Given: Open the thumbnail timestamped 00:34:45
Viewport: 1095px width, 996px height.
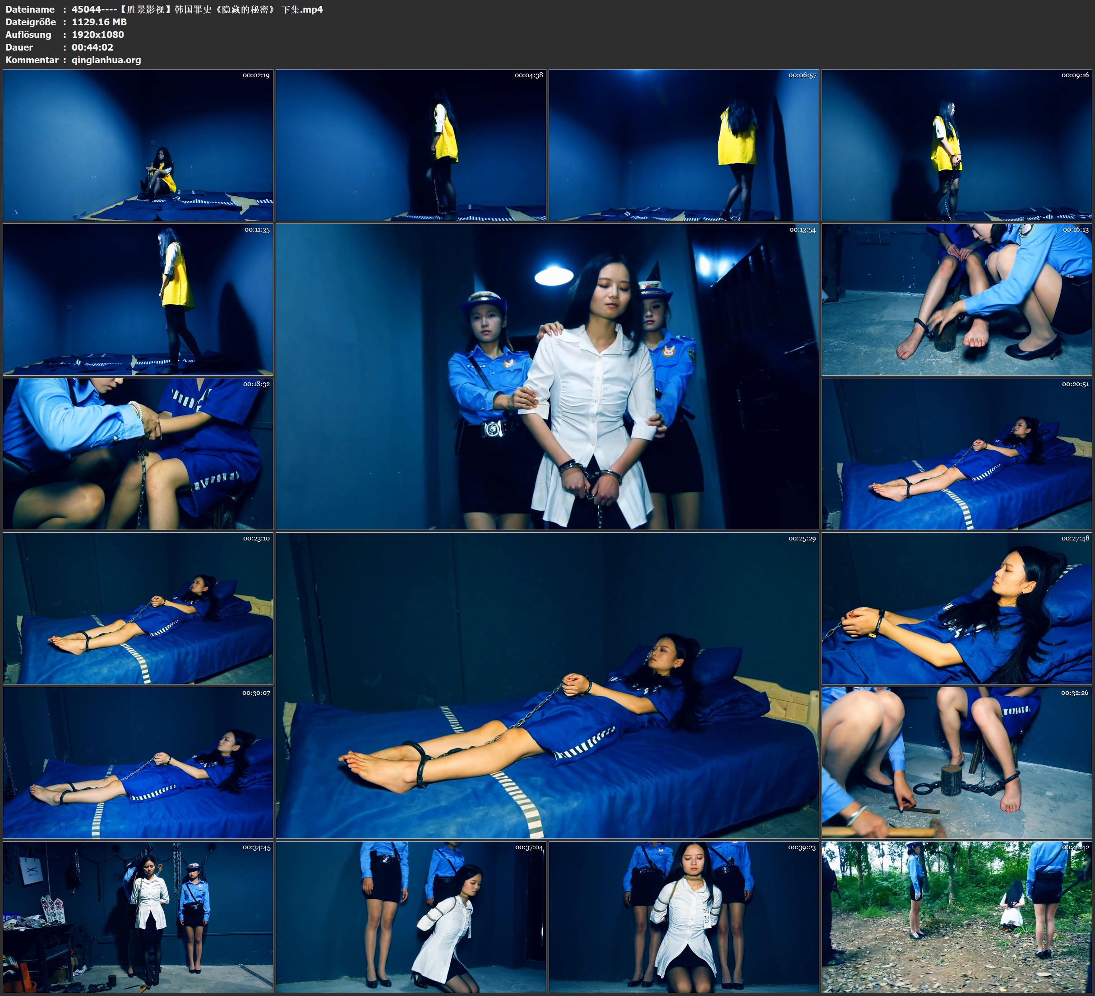Looking at the screenshot, I should pyautogui.click(x=138, y=917).
